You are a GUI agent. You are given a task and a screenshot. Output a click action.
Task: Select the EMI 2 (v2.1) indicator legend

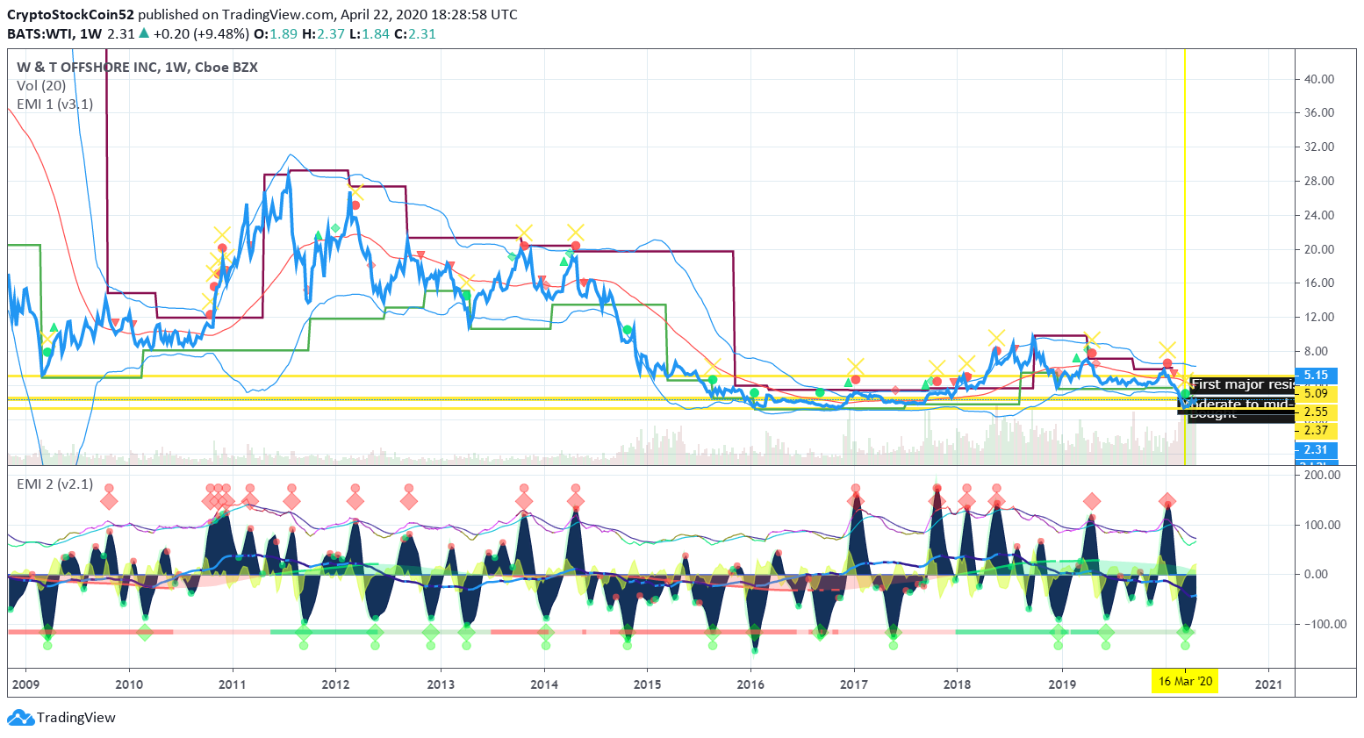pos(54,484)
